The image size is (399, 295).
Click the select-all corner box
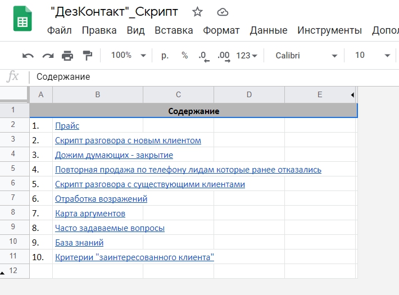(13, 93)
